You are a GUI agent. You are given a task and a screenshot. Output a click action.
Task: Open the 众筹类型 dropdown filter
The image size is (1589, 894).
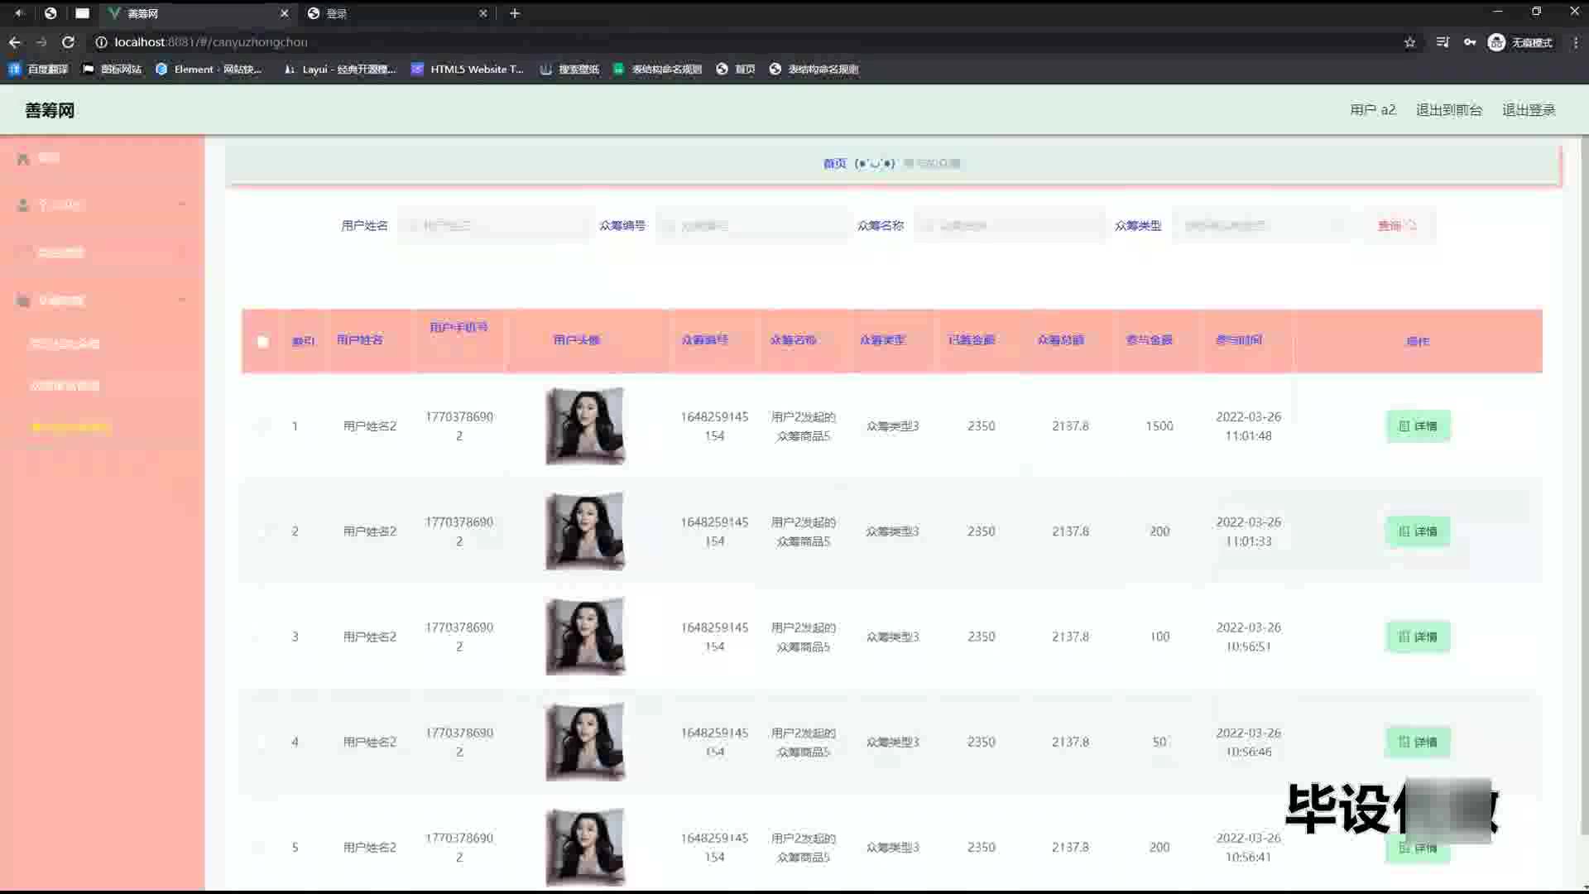[1260, 225]
